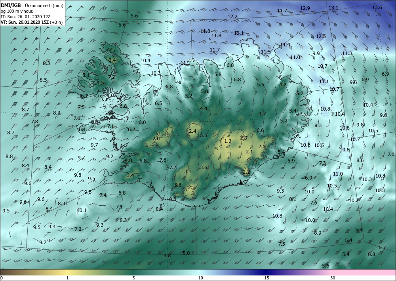396x281 pixels.
Task: Click the 7.4 value label
Action: (103, 195)
